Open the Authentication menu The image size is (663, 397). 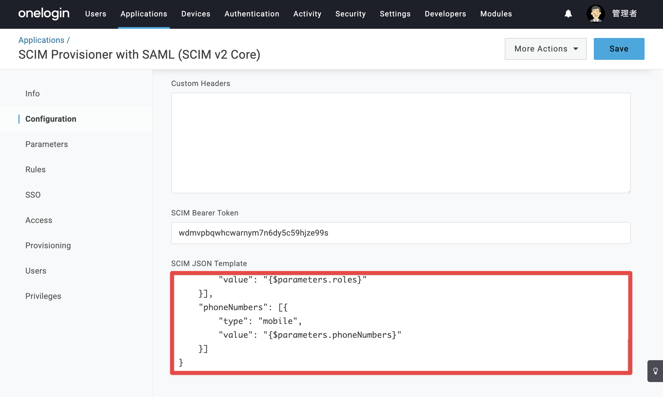(x=252, y=14)
